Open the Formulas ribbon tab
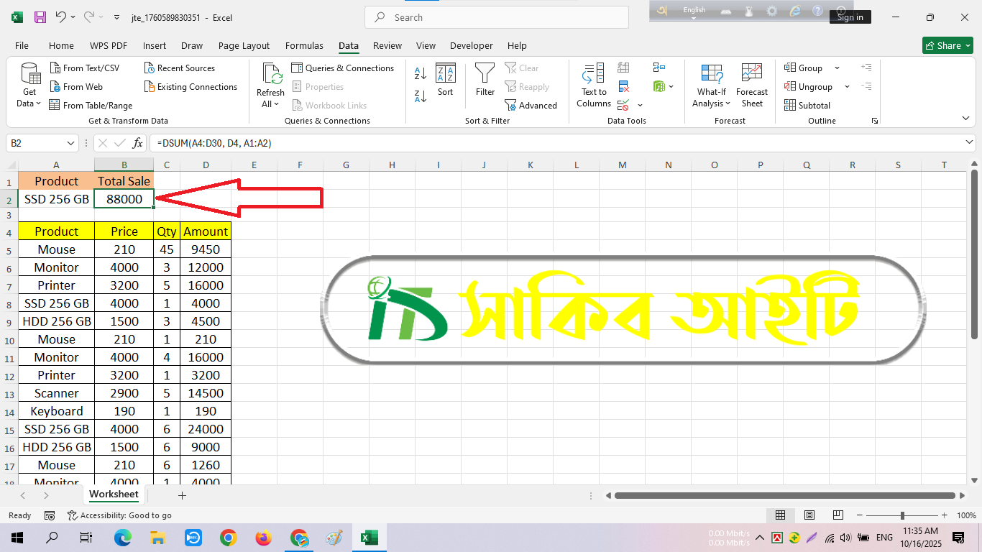The width and height of the screenshot is (982, 552). (304, 45)
